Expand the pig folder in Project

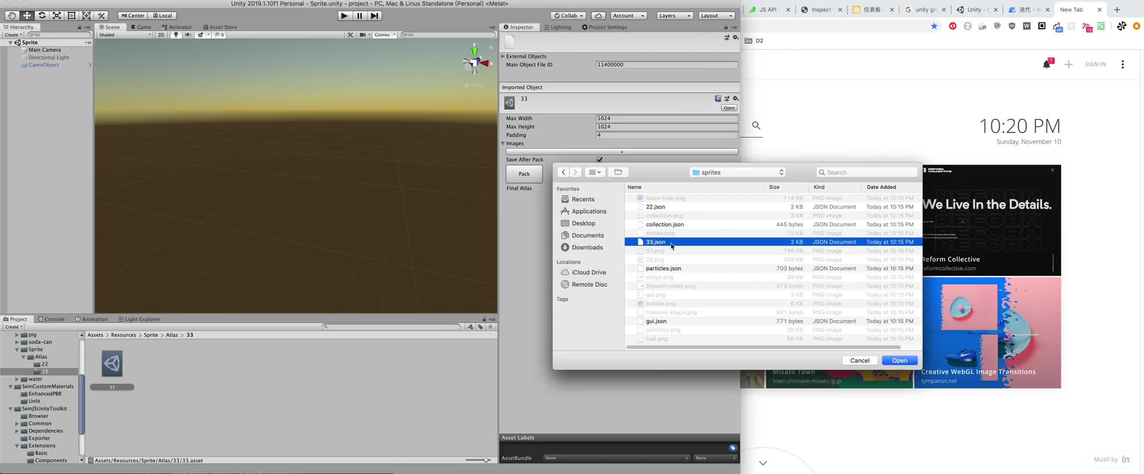(17, 334)
